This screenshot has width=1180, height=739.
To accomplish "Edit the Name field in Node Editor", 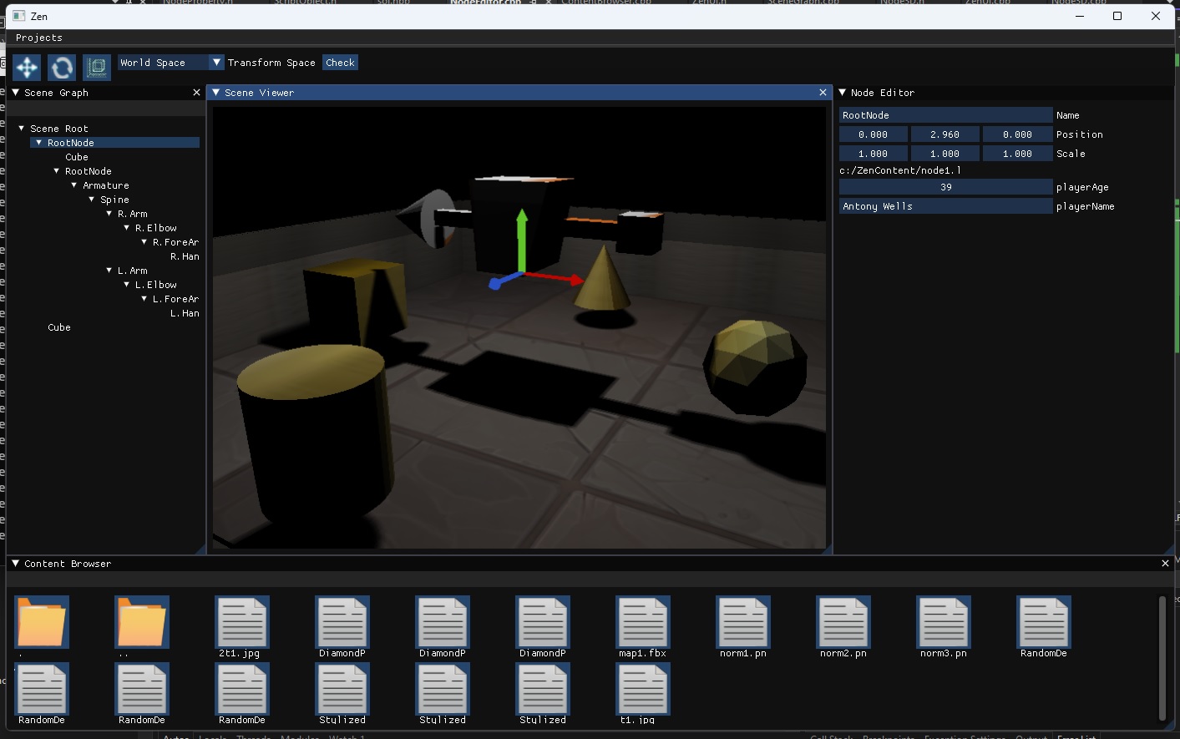I will click(x=945, y=115).
